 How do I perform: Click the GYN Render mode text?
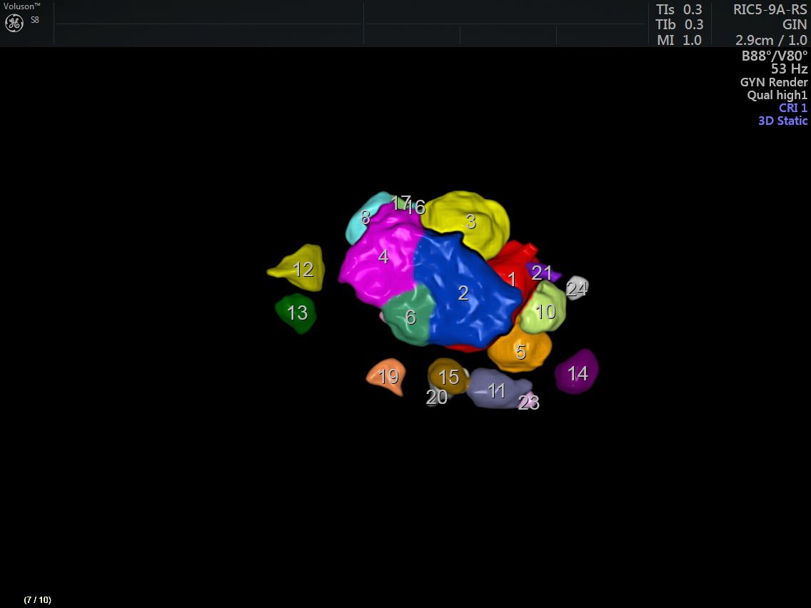pyautogui.click(x=774, y=82)
